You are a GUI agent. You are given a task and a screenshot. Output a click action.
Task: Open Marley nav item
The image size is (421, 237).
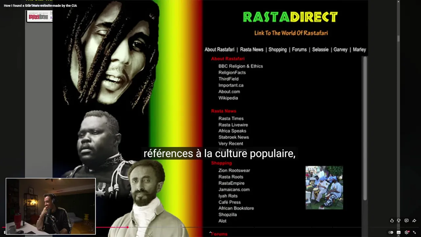pos(359,49)
